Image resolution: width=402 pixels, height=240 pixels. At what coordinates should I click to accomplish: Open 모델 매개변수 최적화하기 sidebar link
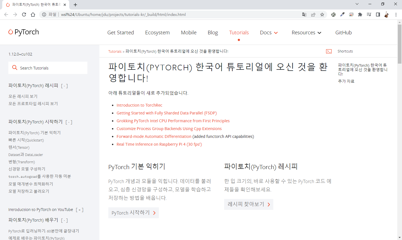click(x=31, y=184)
